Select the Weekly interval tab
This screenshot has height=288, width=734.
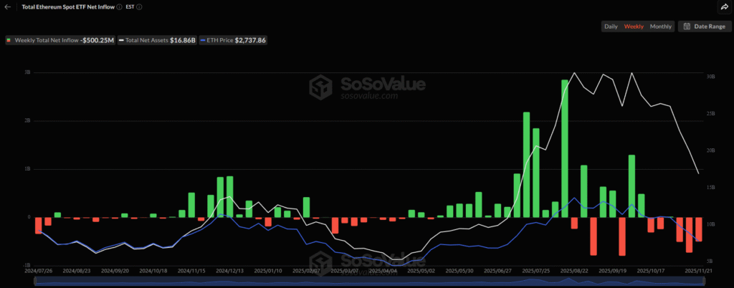(x=634, y=27)
